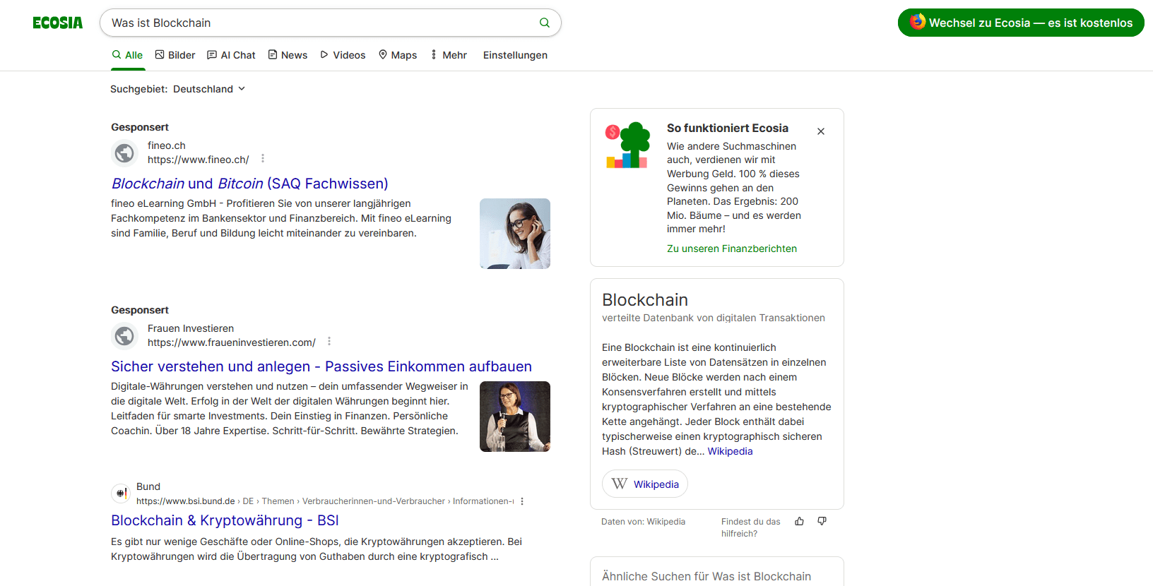Open the three-dot menu next to fineo.ch URL
The width and height of the screenshot is (1153, 586).
(x=263, y=159)
